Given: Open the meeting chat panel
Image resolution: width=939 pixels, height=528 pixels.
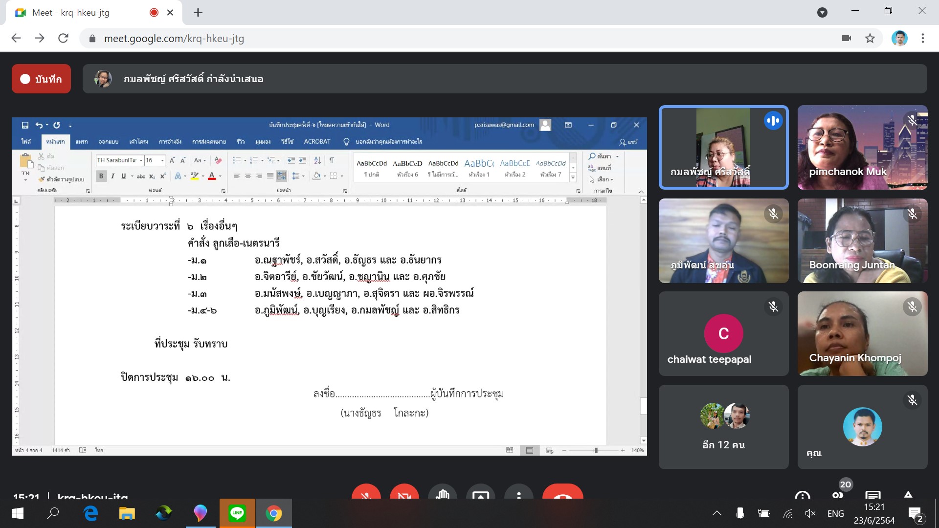Looking at the screenshot, I should tap(873, 494).
